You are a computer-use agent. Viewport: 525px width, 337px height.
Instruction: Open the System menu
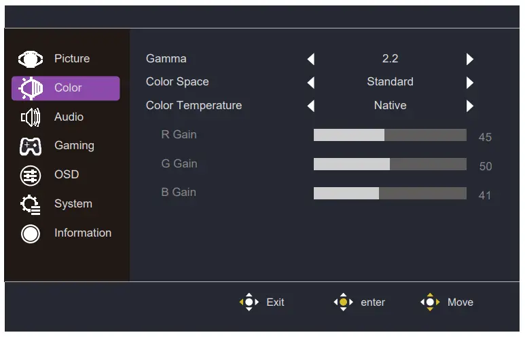(x=66, y=204)
